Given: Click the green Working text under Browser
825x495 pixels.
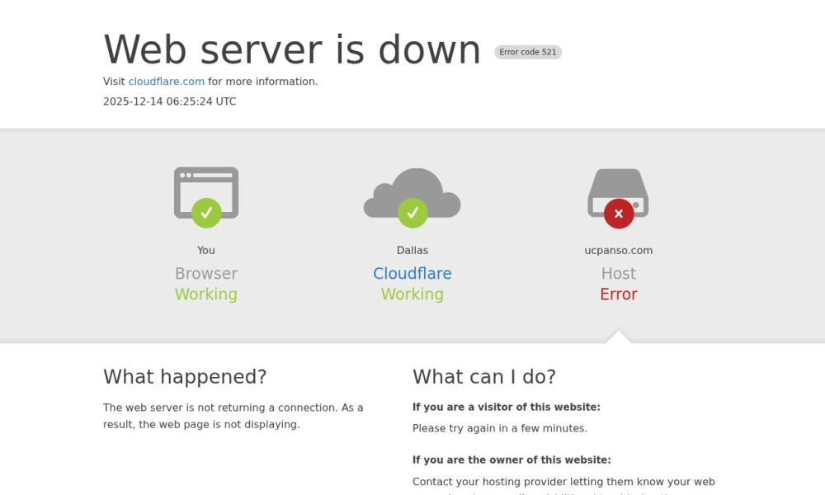Looking at the screenshot, I should point(206,295).
